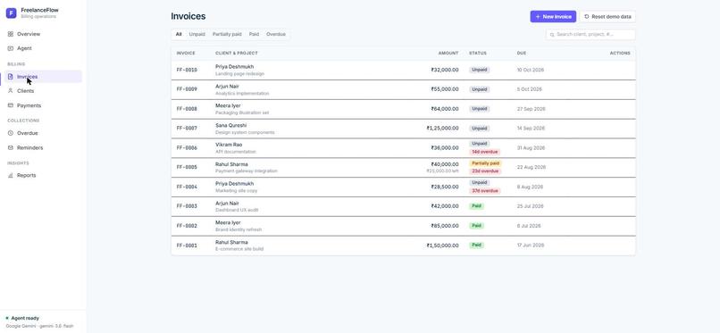Click the 14d overdue badge

pos(485,152)
